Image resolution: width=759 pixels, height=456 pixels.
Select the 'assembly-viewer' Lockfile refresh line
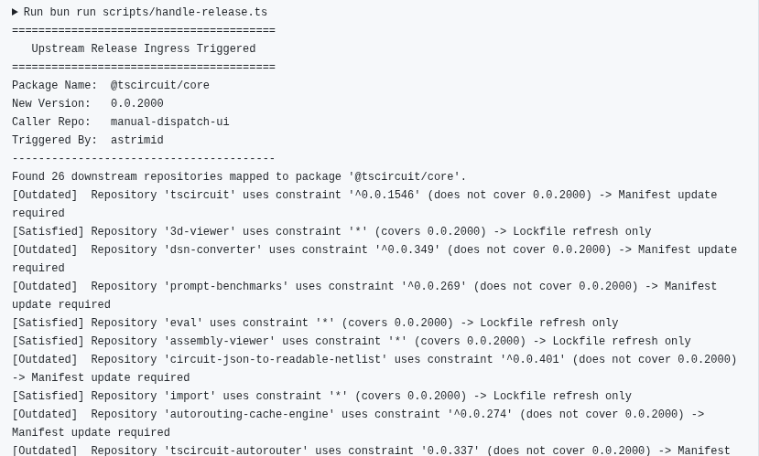352,341
